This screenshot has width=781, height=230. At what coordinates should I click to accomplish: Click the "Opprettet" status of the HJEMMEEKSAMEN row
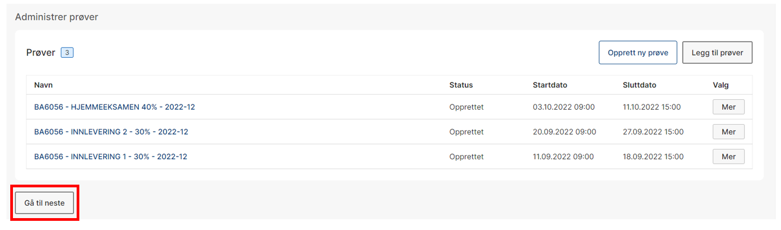tap(466, 107)
